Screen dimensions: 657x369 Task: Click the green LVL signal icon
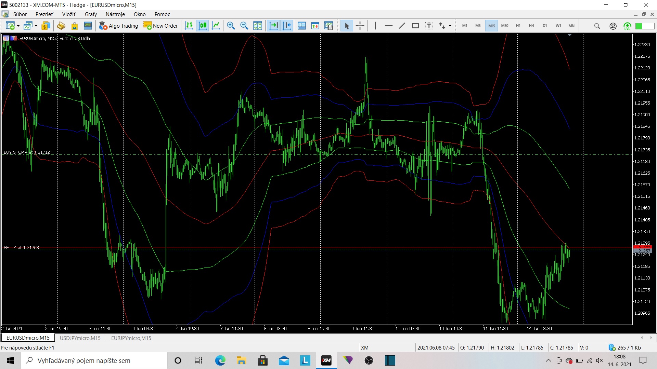[627, 26]
